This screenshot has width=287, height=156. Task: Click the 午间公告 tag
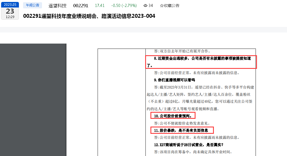[x=33, y=5]
